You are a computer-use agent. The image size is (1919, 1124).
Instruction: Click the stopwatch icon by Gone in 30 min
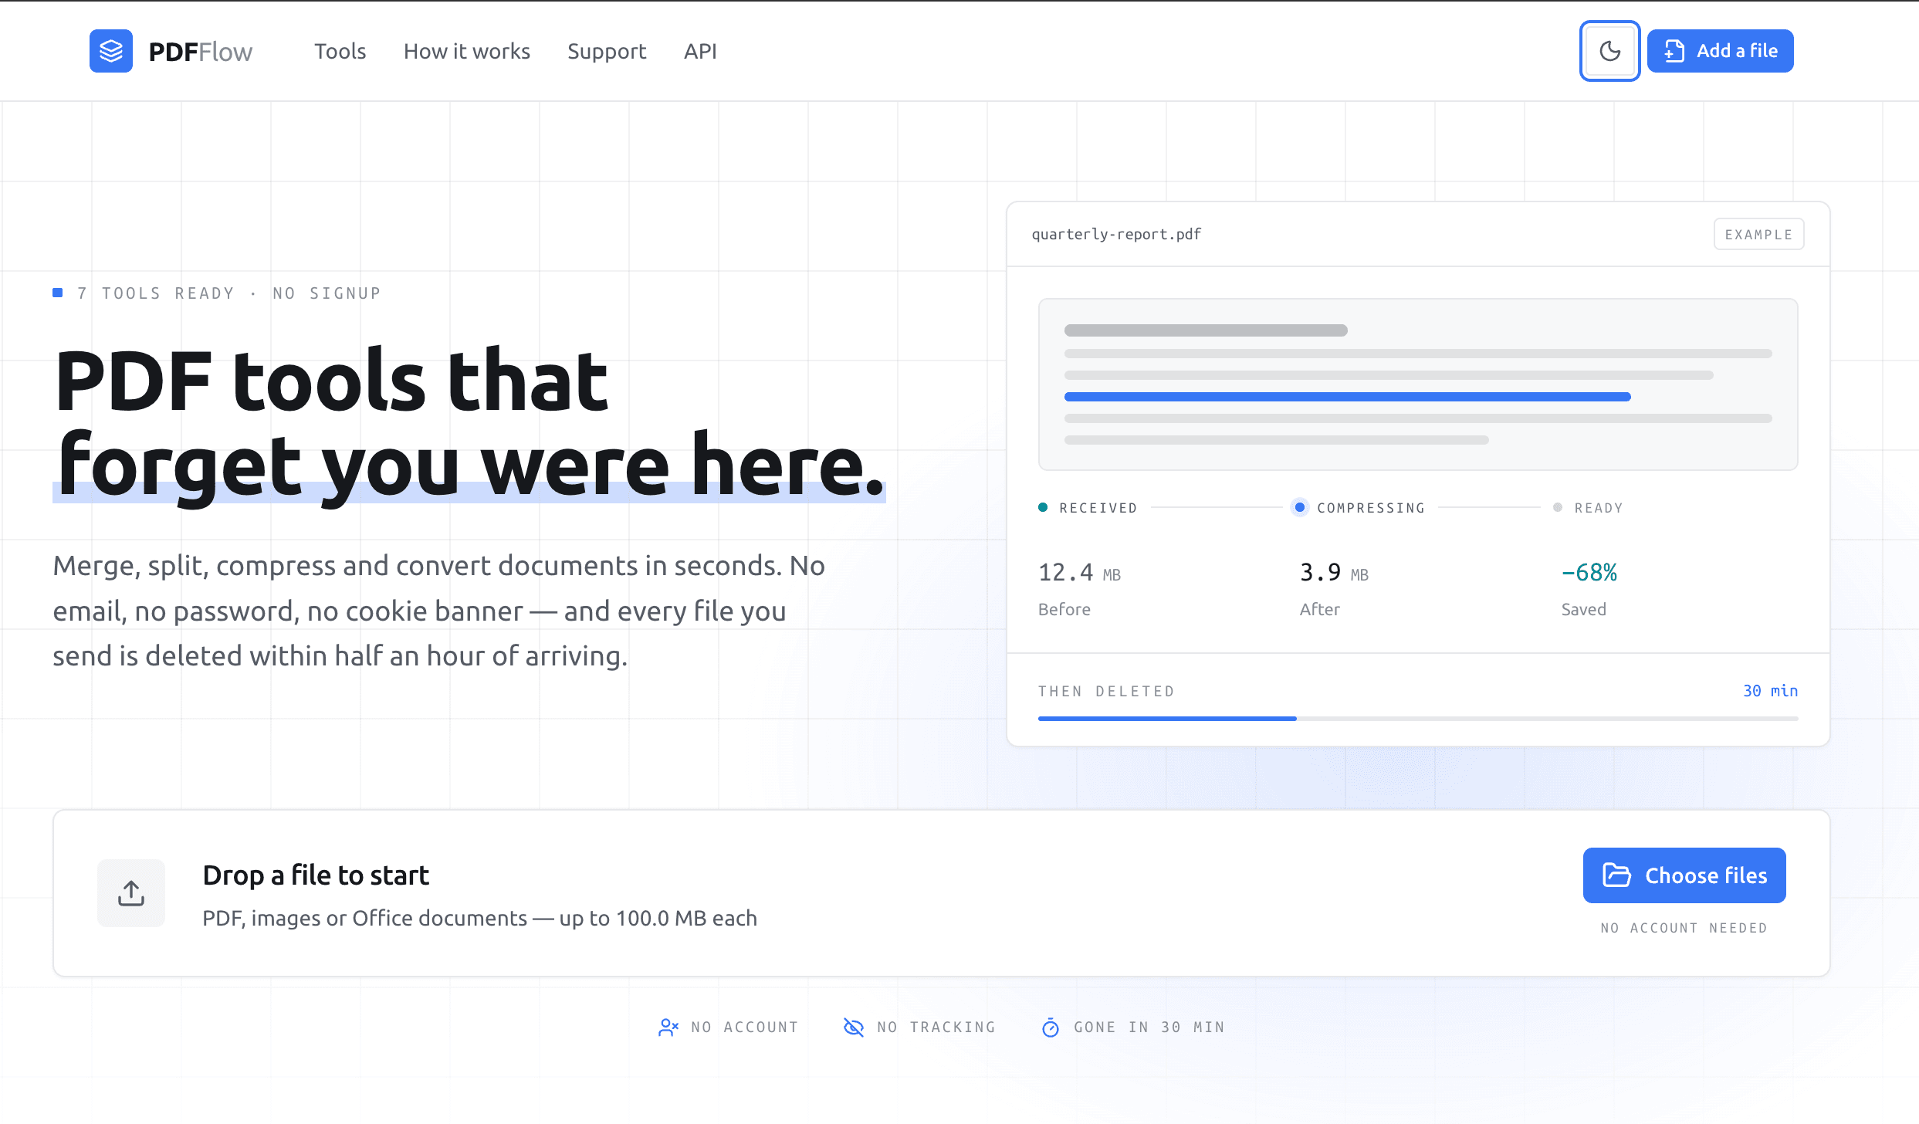coord(1051,1028)
